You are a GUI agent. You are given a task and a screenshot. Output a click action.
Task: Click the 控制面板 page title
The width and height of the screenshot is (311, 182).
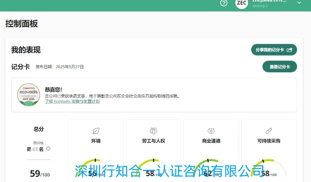[21, 24]
